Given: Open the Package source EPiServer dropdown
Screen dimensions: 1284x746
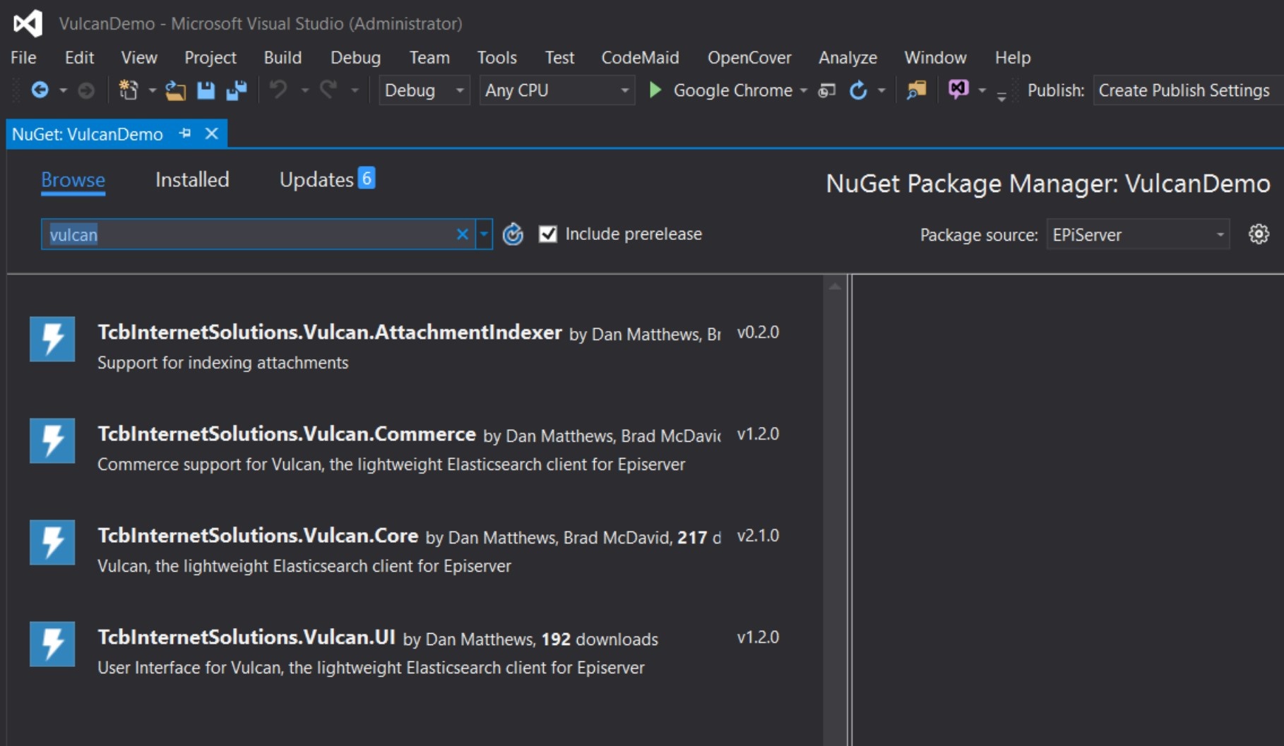Looking at the screenshot, I should [1138, 234].
